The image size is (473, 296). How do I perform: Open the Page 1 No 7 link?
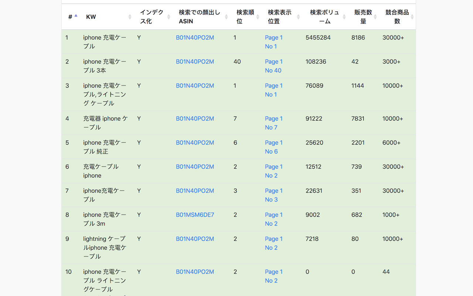tap(274, 123)
